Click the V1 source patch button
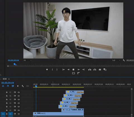This screenshot has height=117, width=134. coord(3,114)
